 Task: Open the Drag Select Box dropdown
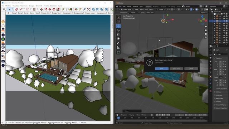150,13
